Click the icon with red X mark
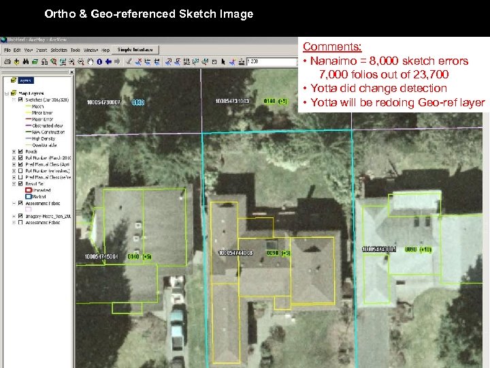This screenshot has width=490, height=368. point(138,61)
